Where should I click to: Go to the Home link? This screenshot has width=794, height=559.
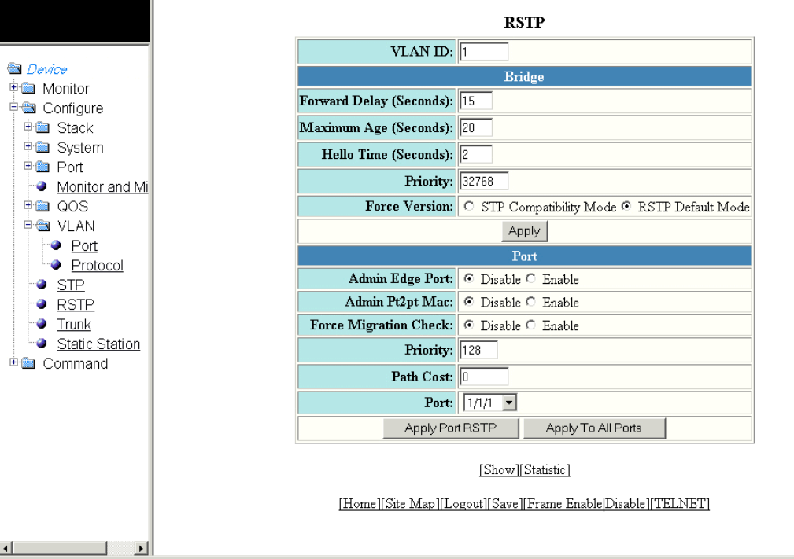(x=360, y=504)
